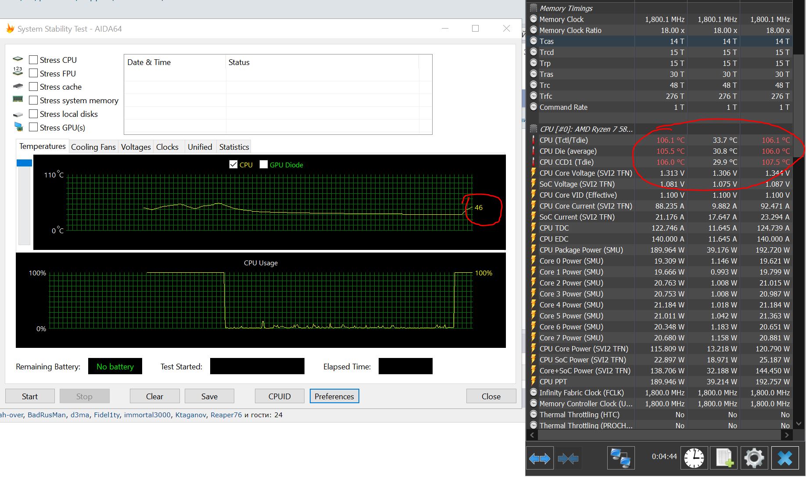
Task: Uncheck the CPU checkbox in temperature graph
Action: tap(233, 165)
